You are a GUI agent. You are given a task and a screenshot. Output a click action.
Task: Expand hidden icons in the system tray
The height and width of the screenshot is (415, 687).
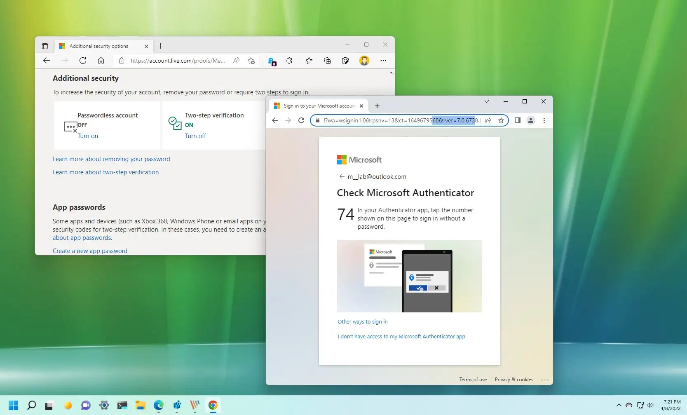coord(619,406)
